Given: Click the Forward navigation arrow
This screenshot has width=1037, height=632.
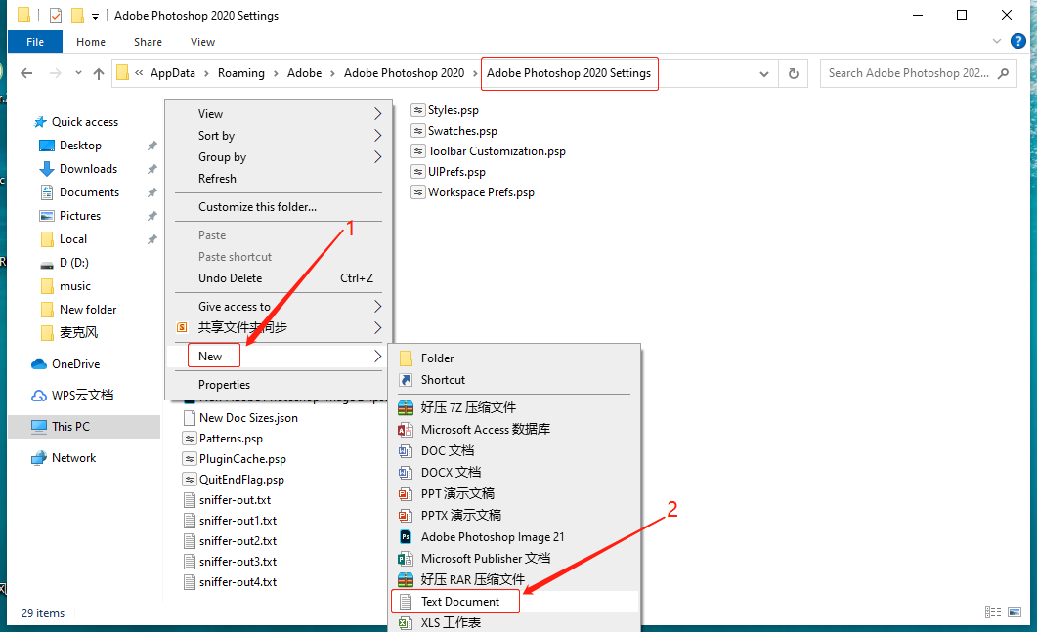Looking at the screenshot, I should [56, 73].
